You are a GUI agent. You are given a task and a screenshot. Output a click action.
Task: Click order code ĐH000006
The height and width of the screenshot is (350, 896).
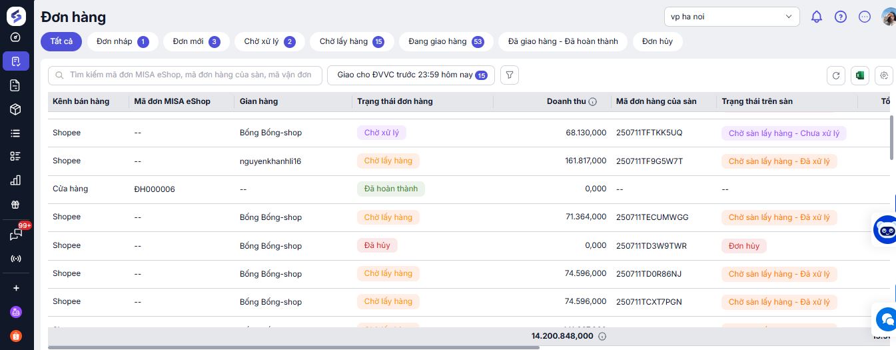pyautogui.click(x=155, y=189)
